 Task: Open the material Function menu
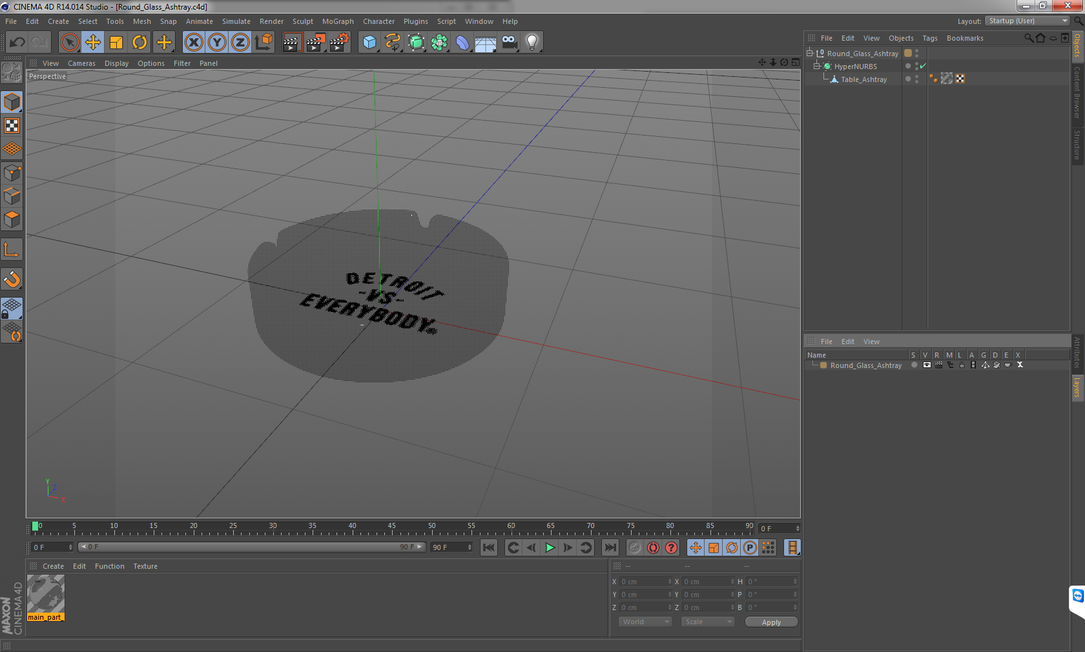click(110, 566)
